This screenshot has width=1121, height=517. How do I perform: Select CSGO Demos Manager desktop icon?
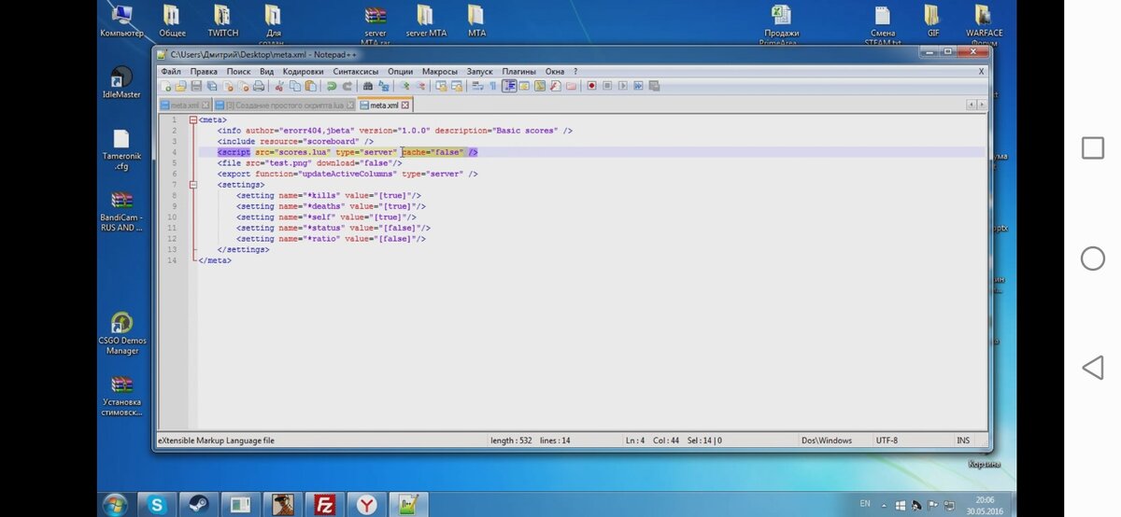pos(121,333)
